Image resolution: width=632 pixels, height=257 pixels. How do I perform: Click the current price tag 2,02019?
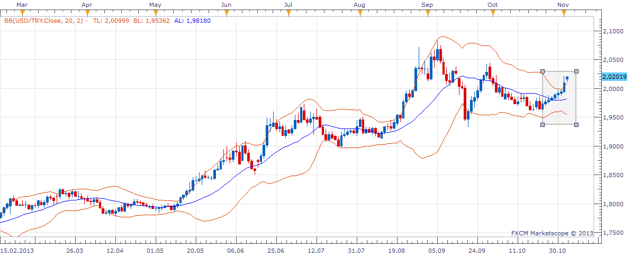click(614, 77)
